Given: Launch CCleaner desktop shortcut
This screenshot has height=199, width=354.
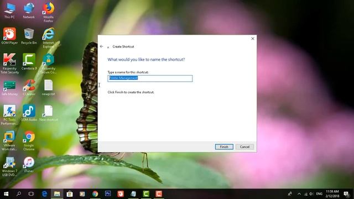Looking at the screenshot, I should 29,87.
